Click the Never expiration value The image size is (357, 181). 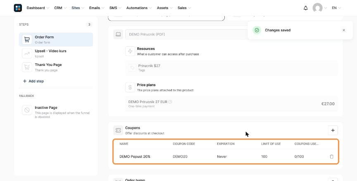click(222, 157)
